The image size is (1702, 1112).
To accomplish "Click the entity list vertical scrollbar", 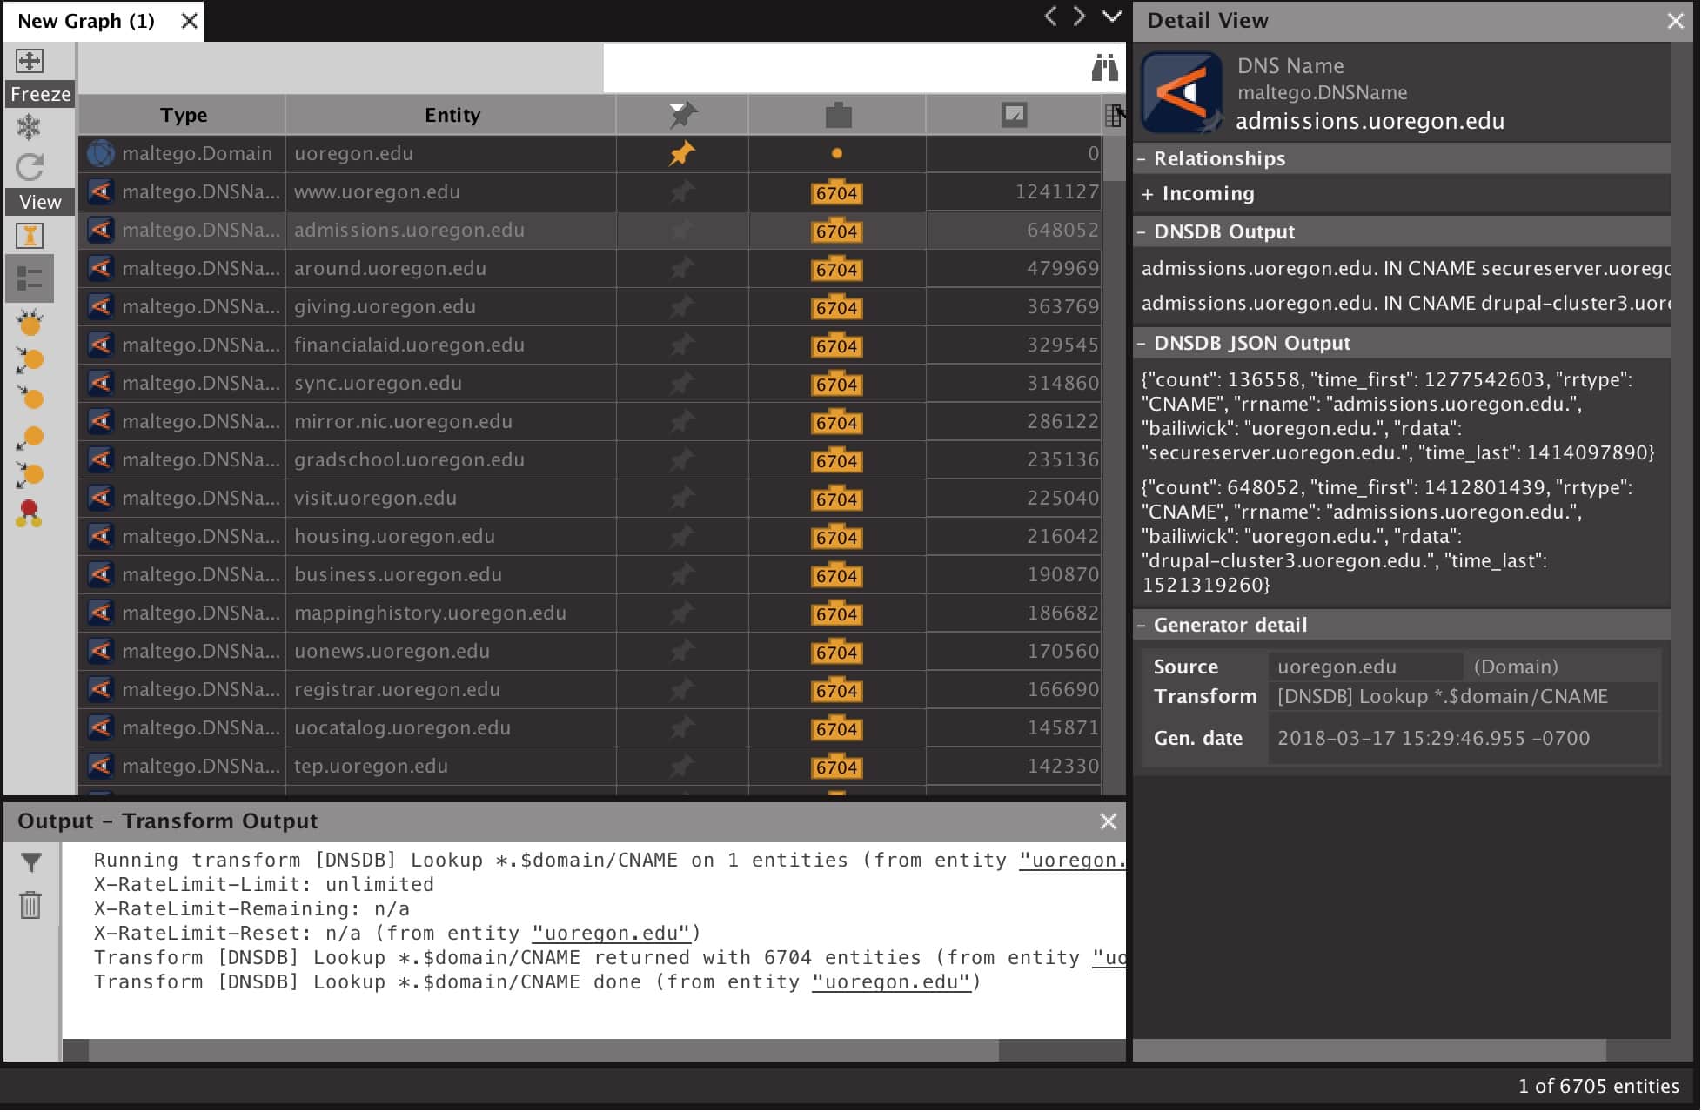I will tap(1115, 159).
